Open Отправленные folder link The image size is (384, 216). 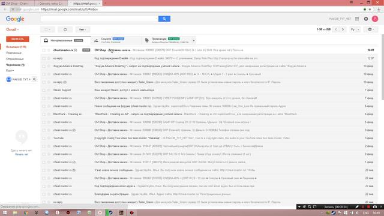14,59
